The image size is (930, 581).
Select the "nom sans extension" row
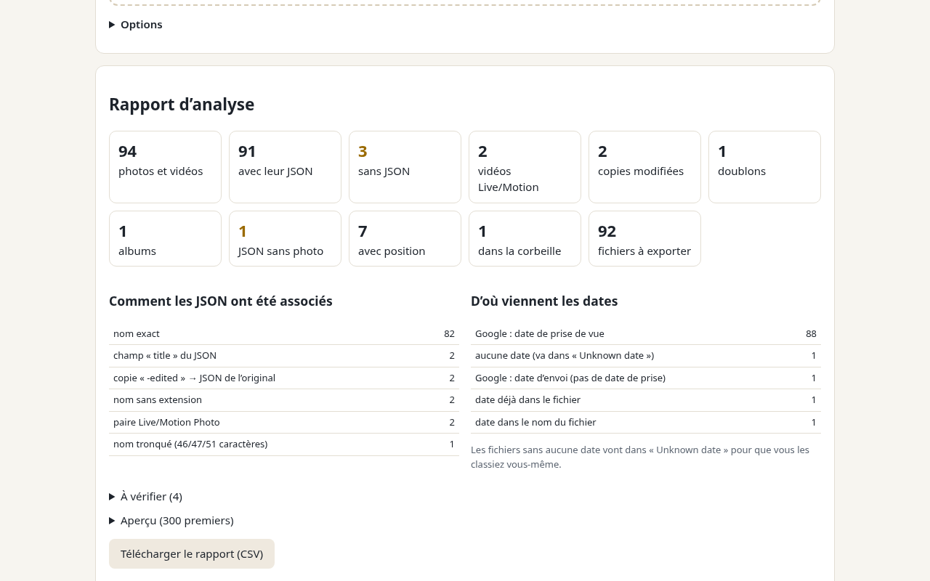click(284, 400)
